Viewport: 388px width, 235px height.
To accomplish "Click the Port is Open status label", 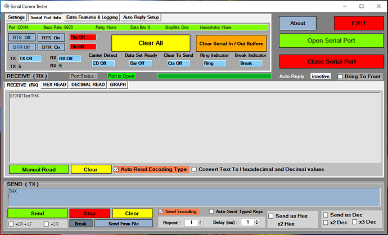I will click(x=121, y=76).
